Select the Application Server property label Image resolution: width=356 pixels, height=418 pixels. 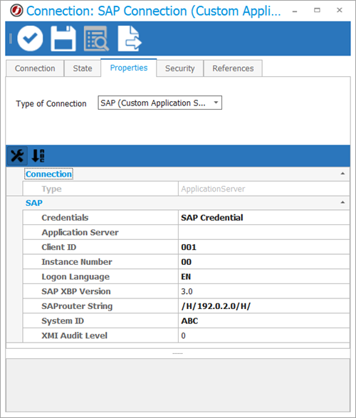pyautogui.click(x=80, y=232)
